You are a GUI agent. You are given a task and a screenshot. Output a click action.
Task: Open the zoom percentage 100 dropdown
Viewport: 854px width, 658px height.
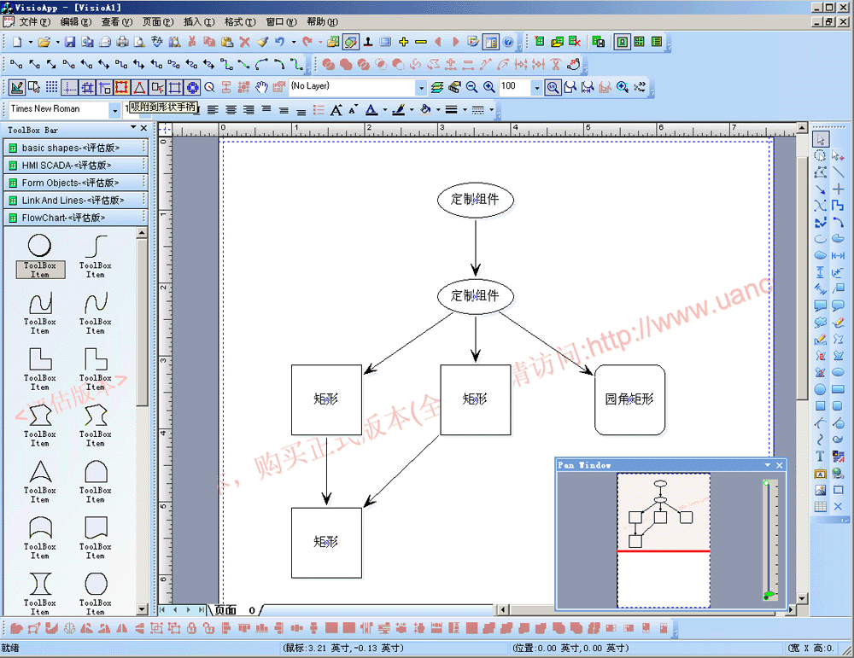pyautogui.click(x=536, y=87)
